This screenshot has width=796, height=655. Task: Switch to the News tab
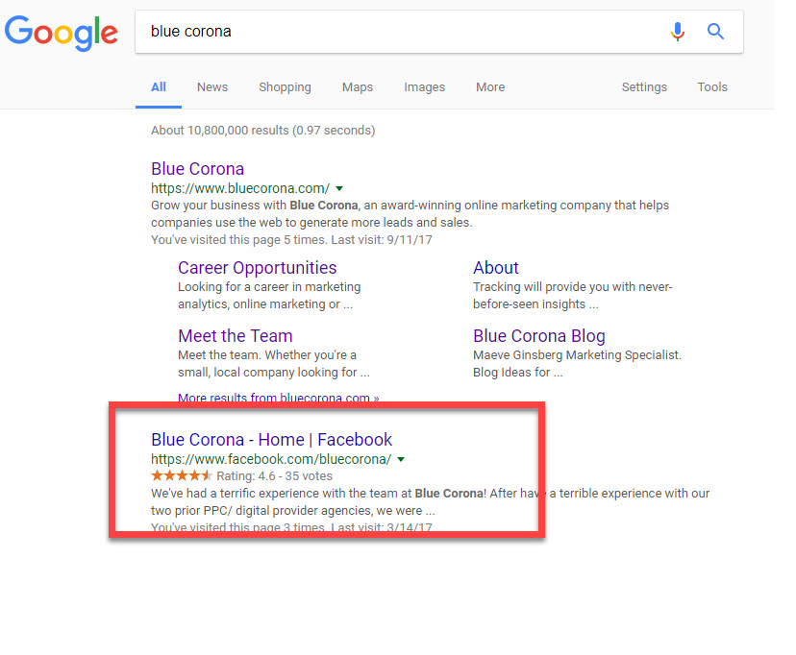[x=212, y=87]
